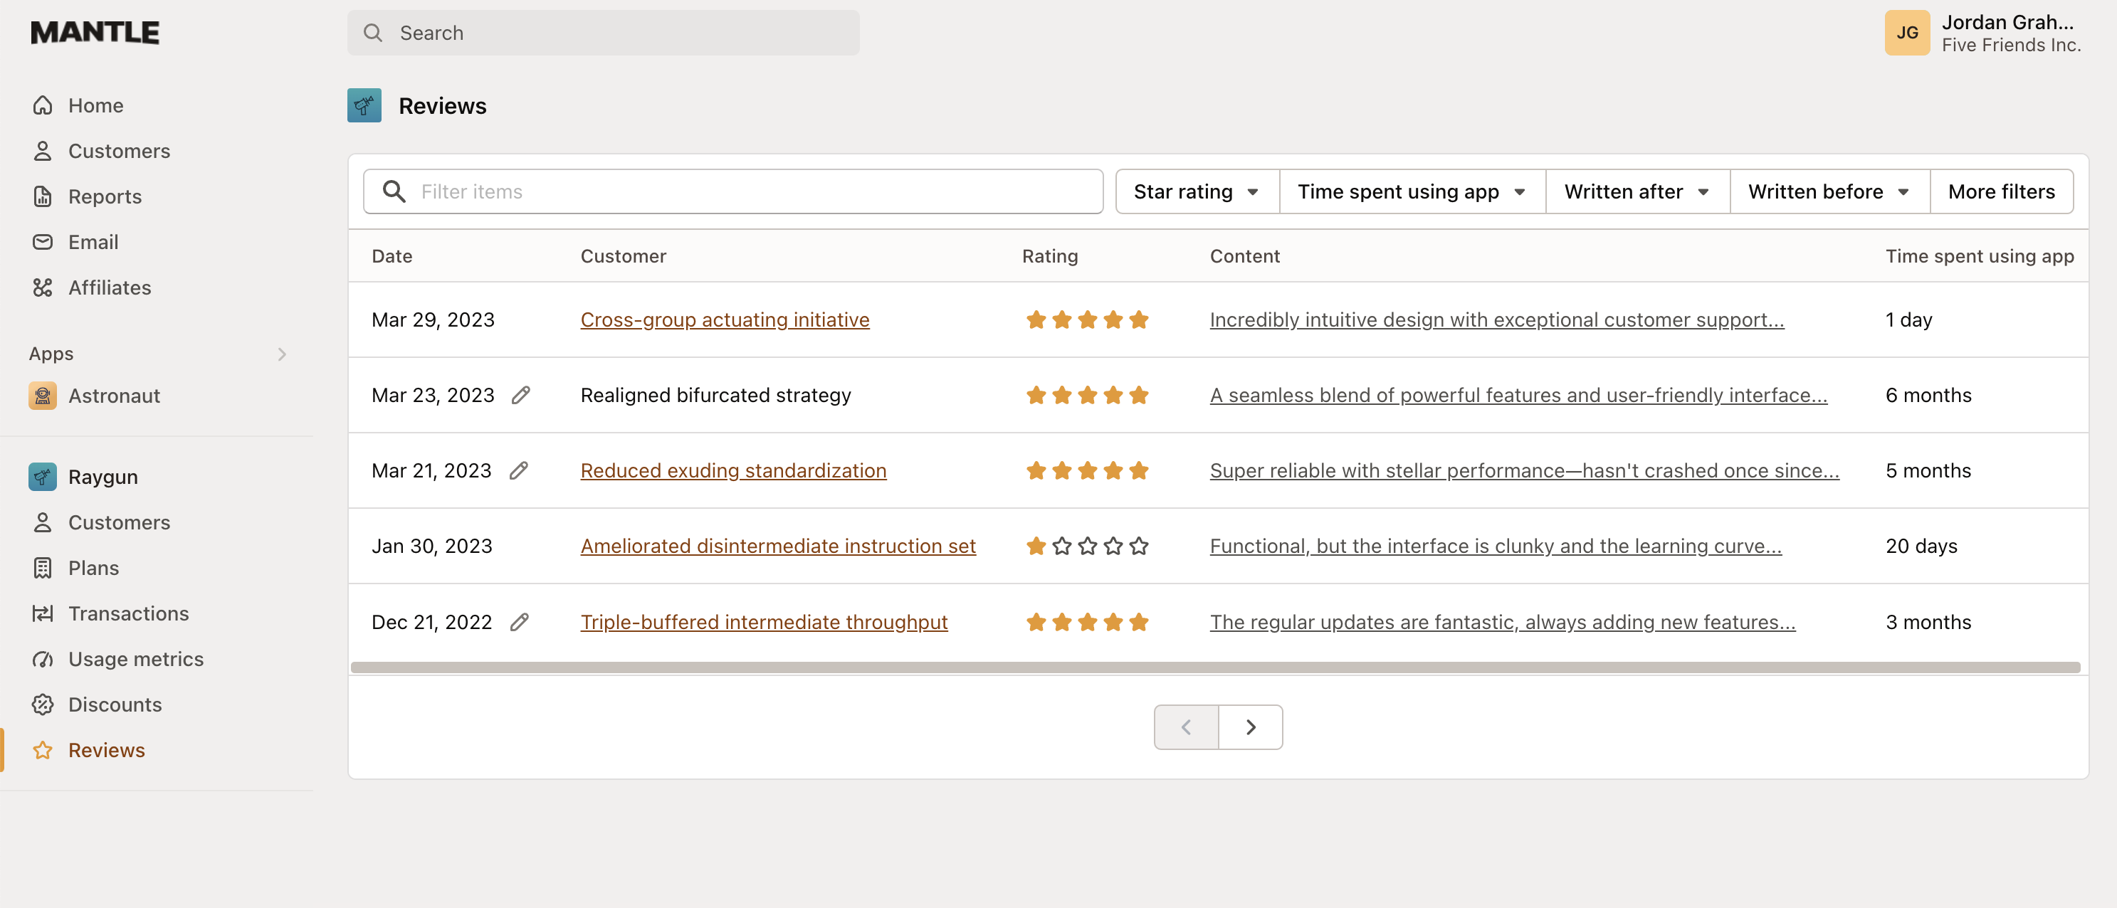Expand the Apps section chevron
The height and width of the screenshot is (908, 2117).
pos(282,354)
